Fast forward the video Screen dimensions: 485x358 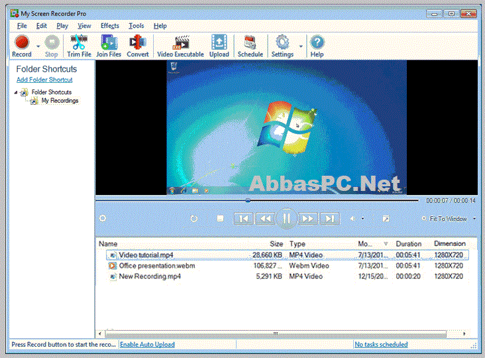pos(308,219)
